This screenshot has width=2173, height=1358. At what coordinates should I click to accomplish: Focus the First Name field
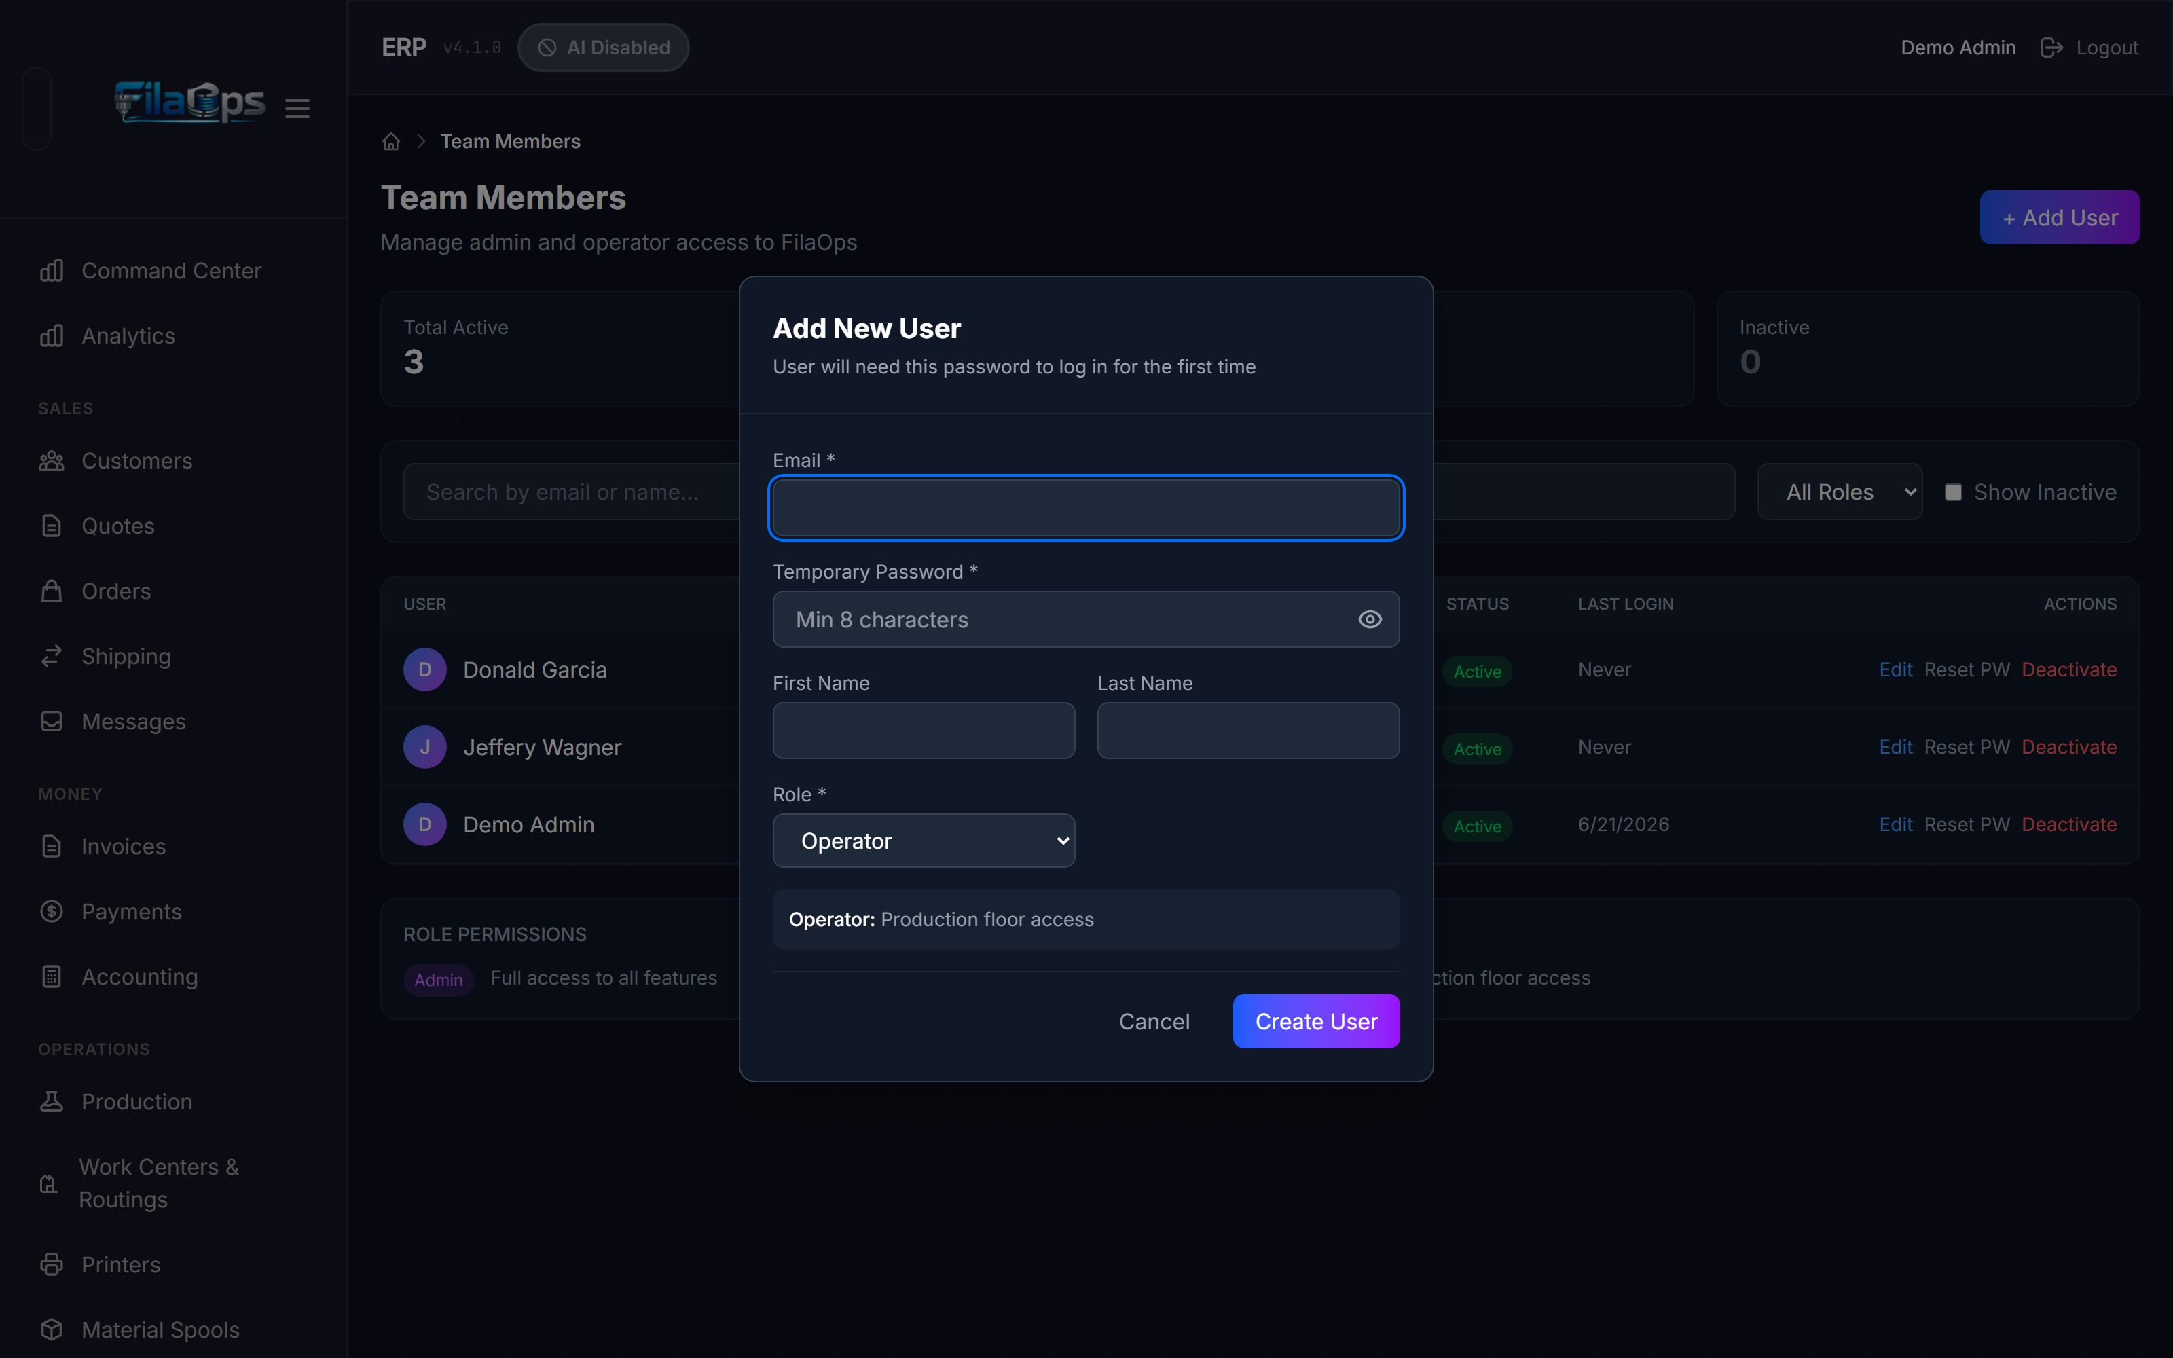pyautogui.click(x=923, y=730)
